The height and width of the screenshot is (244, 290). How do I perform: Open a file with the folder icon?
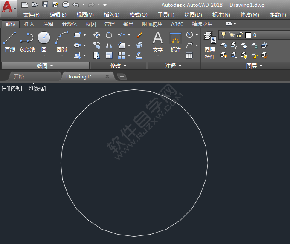[35, 4]
